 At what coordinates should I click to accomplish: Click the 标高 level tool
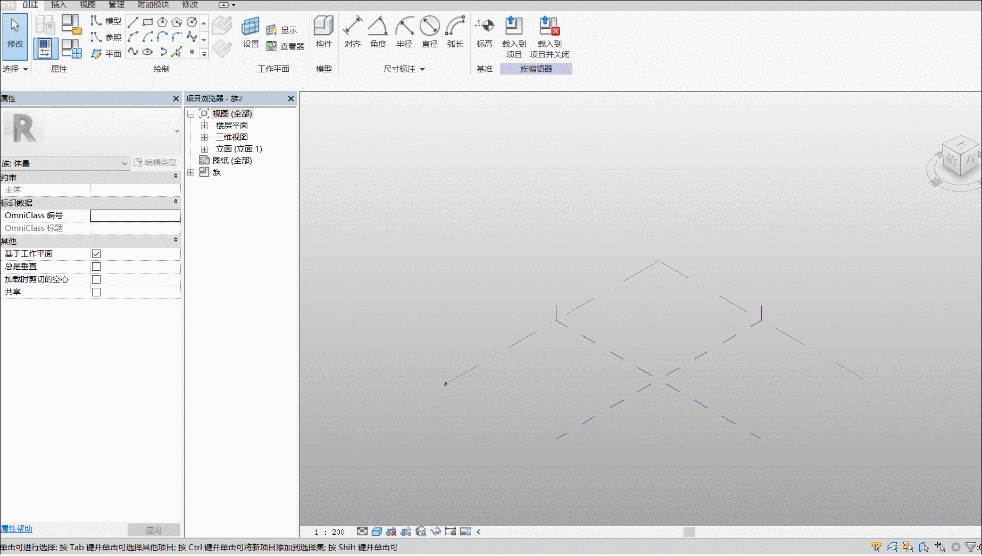pyautogui.click(x=485, y=32)
